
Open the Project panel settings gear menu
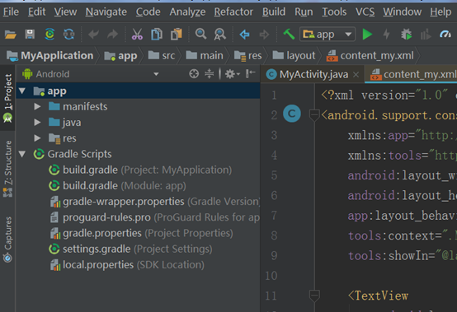[x=233, y=74]
